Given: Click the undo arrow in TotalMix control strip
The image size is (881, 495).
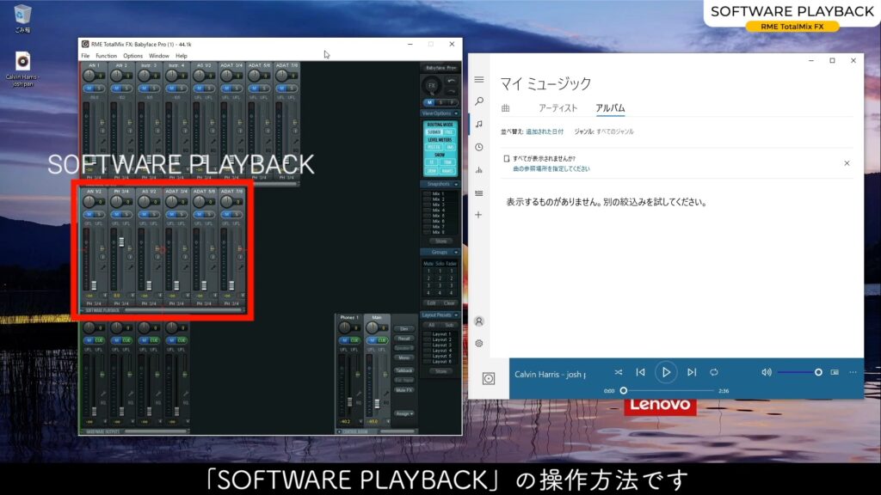Looking at the screenshot, I should point(451,82).
